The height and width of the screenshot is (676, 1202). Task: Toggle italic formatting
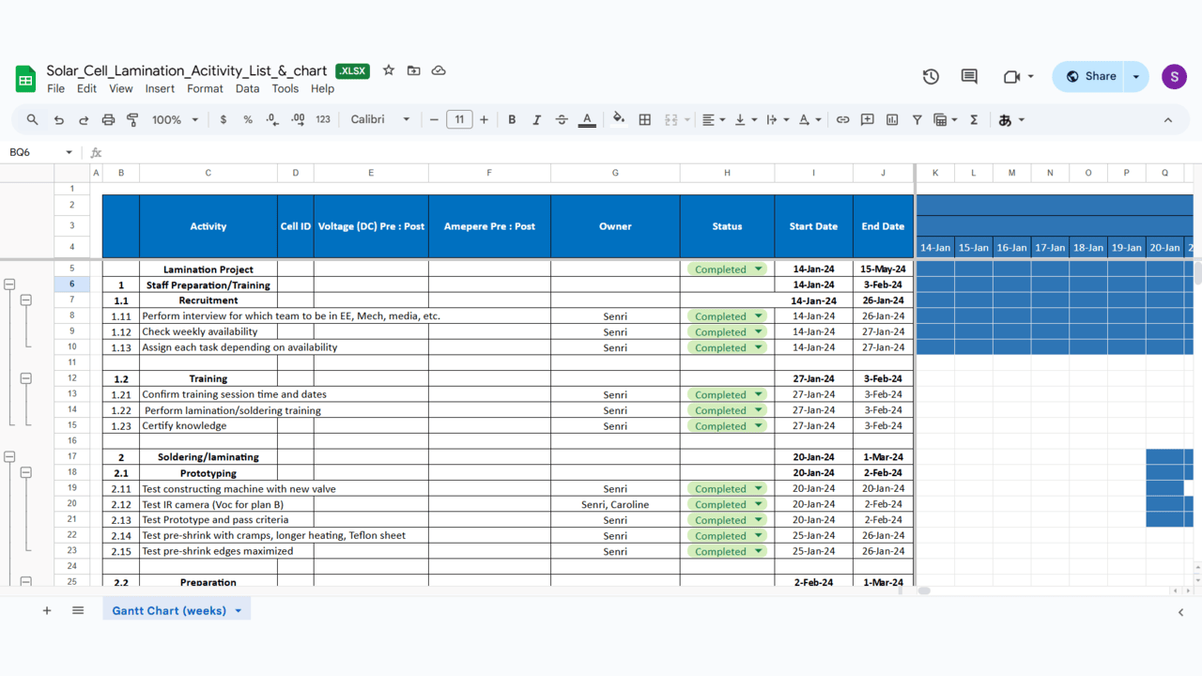click(x=536, y=120)
